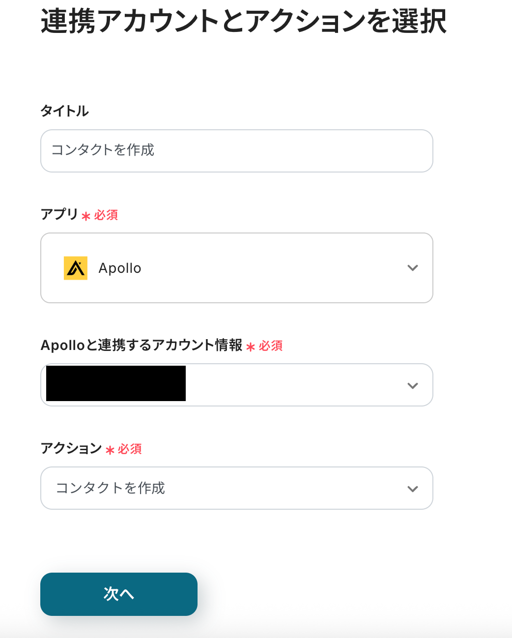Click the red asterisk beside アカウント情報
The image size is (512, 638).
(x=251, y=347)
